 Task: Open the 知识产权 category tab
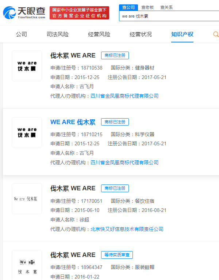coord(182,34)
